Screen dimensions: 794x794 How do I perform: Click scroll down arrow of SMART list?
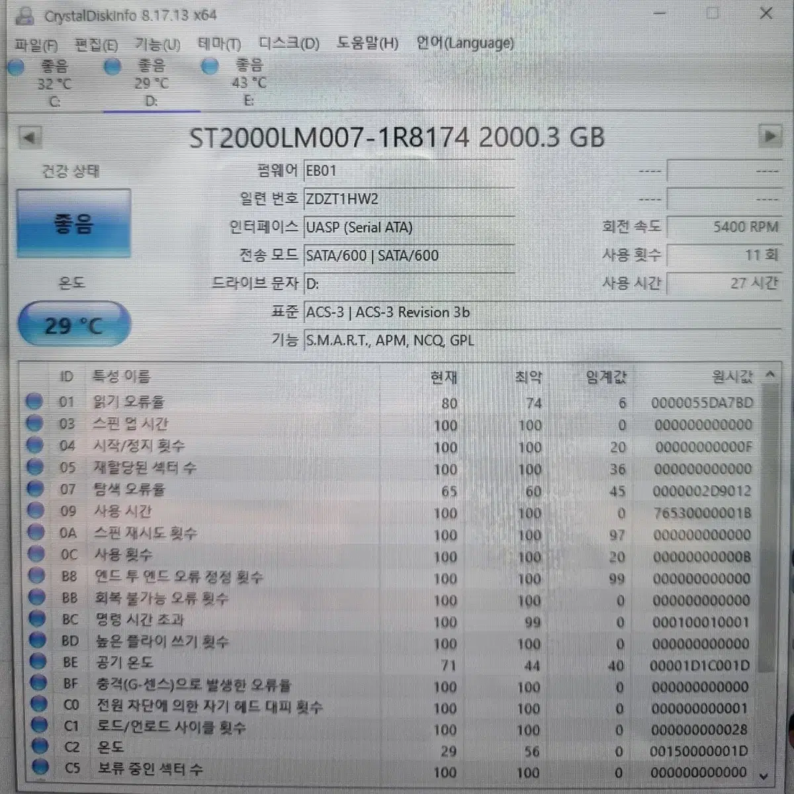pyautogui.click(x=764, y=775)
